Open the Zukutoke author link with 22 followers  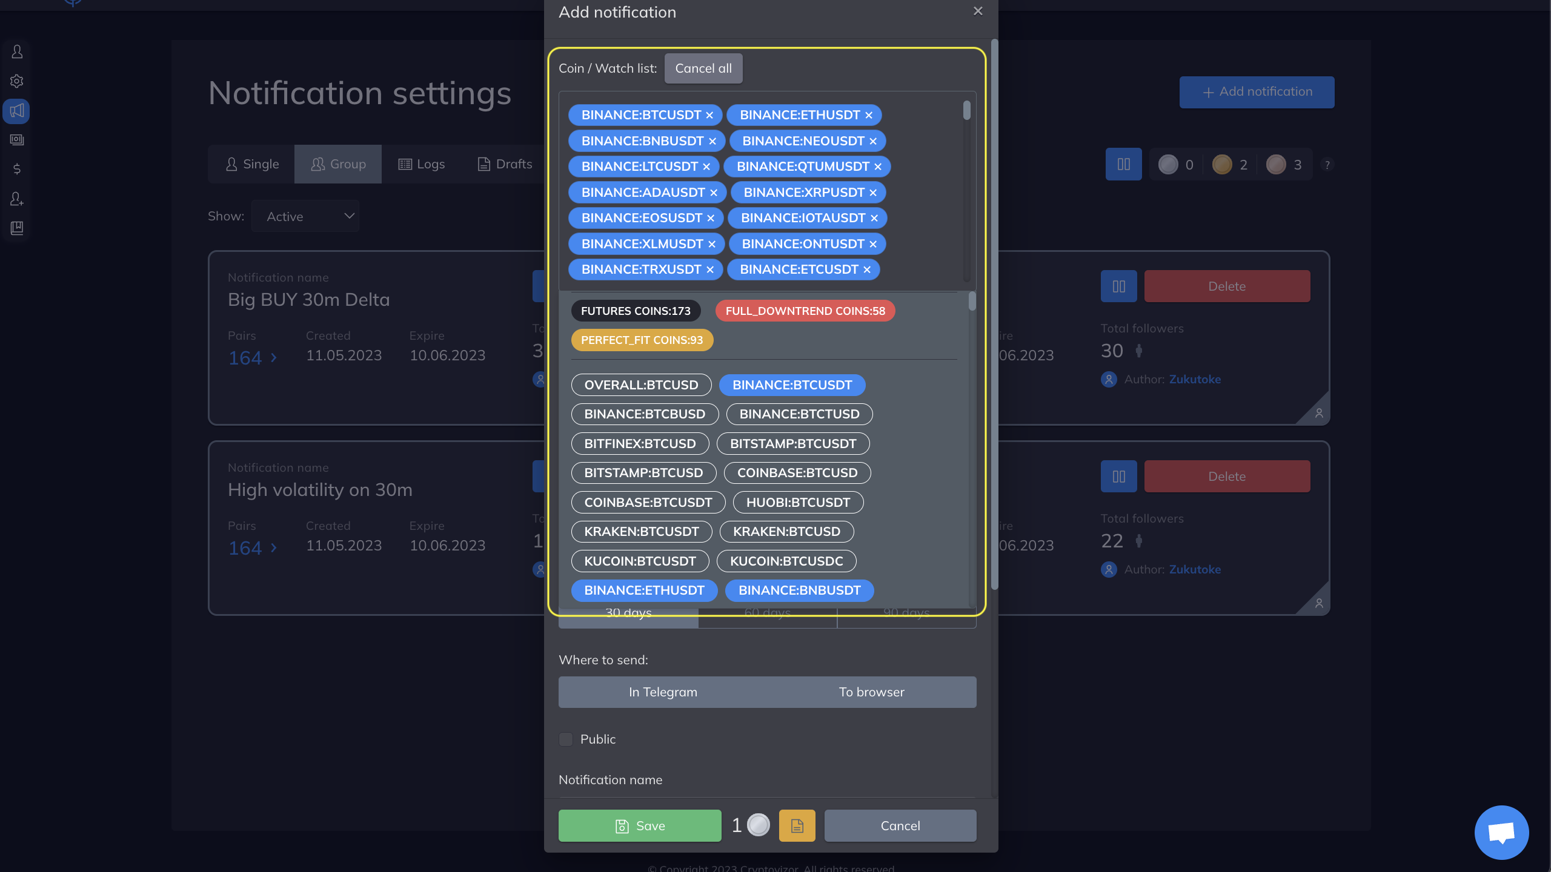click(x=1195, y=570)
